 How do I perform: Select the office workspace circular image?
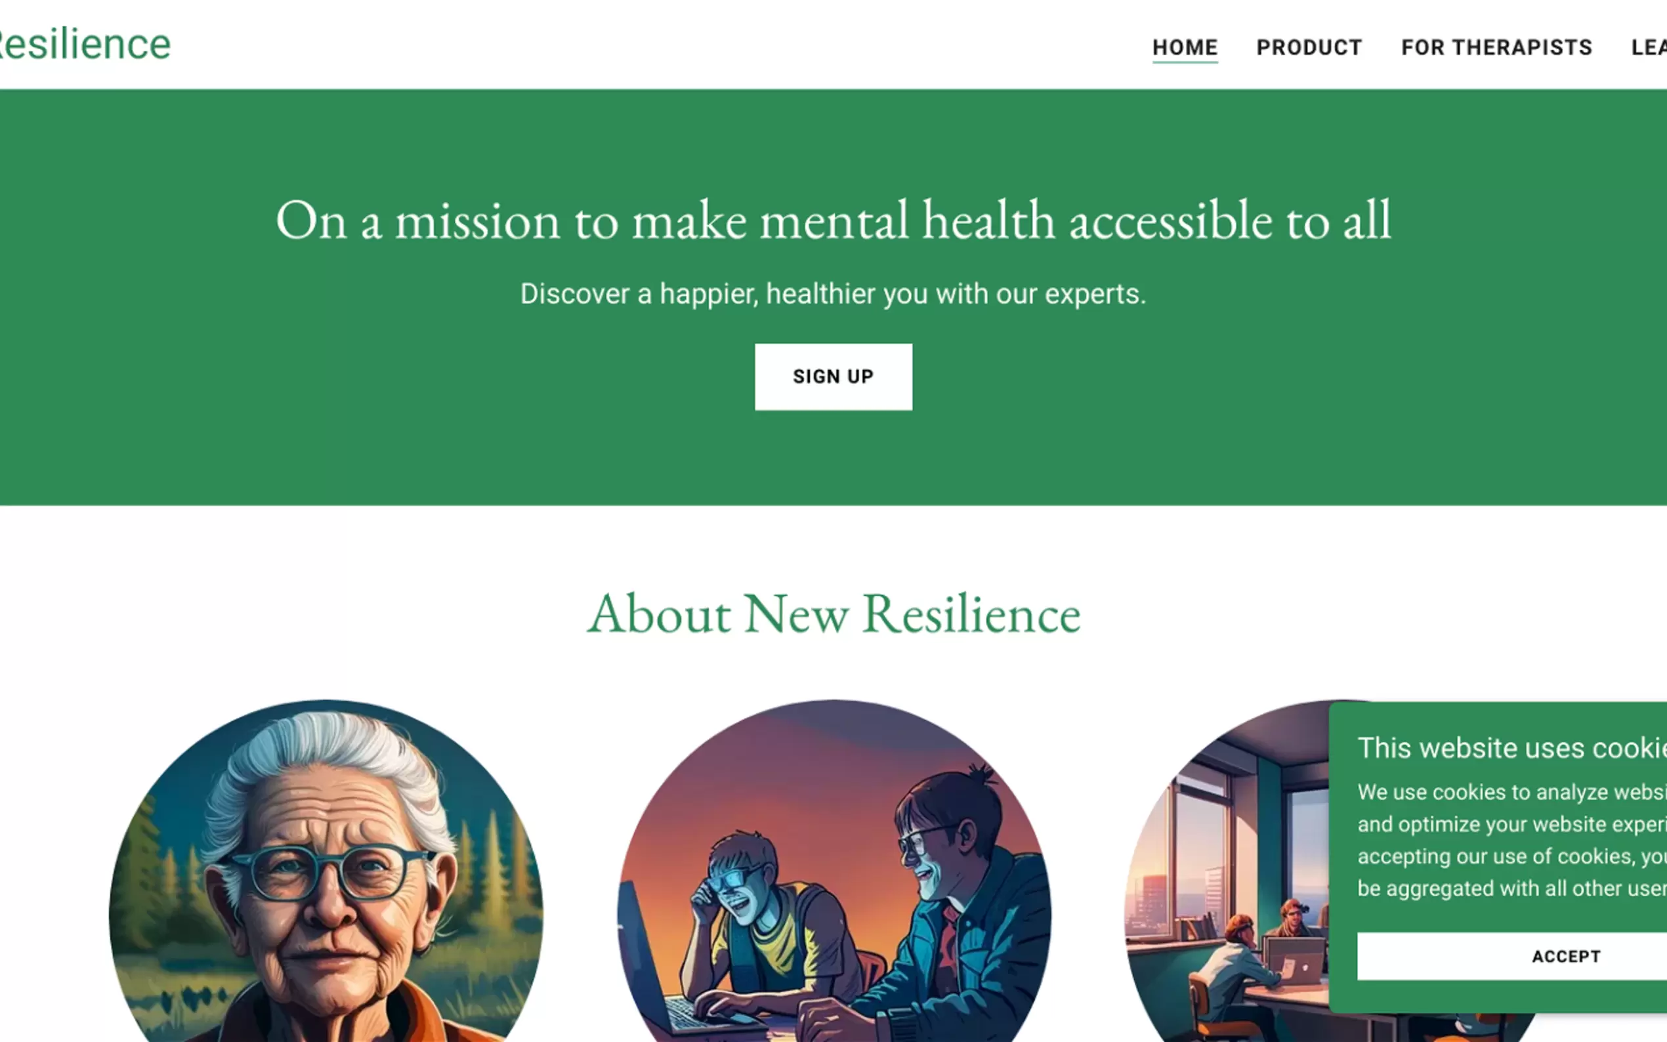coord(1227,872)
